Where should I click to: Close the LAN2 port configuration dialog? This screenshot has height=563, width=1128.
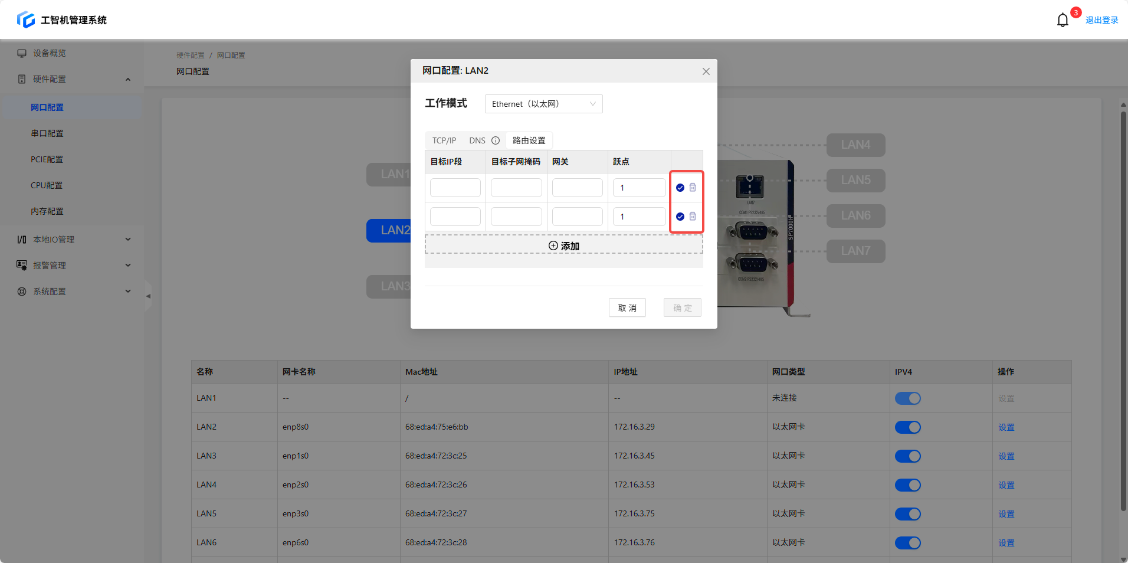pos(706,71)
